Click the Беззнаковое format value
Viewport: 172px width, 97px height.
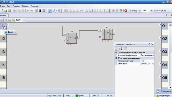[147, 56]
